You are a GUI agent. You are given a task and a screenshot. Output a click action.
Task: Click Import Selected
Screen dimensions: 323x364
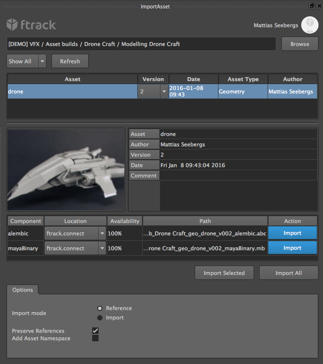click(224, 273)
